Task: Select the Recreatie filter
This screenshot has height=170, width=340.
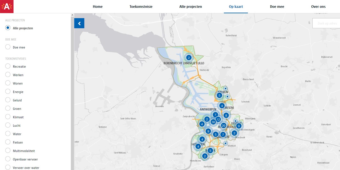Action: 8,66
